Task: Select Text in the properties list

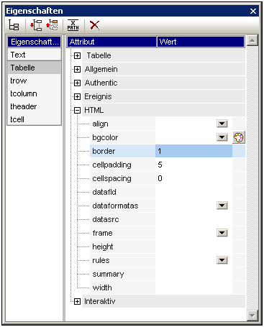Action: (x=34, y=55)
